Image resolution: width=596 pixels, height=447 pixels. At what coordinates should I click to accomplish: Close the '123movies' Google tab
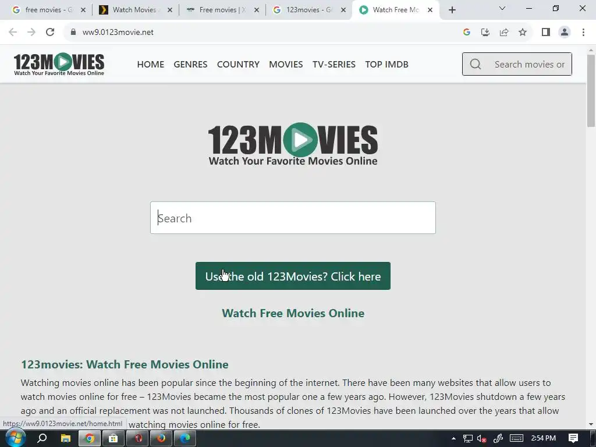click(x=343, y=10)
